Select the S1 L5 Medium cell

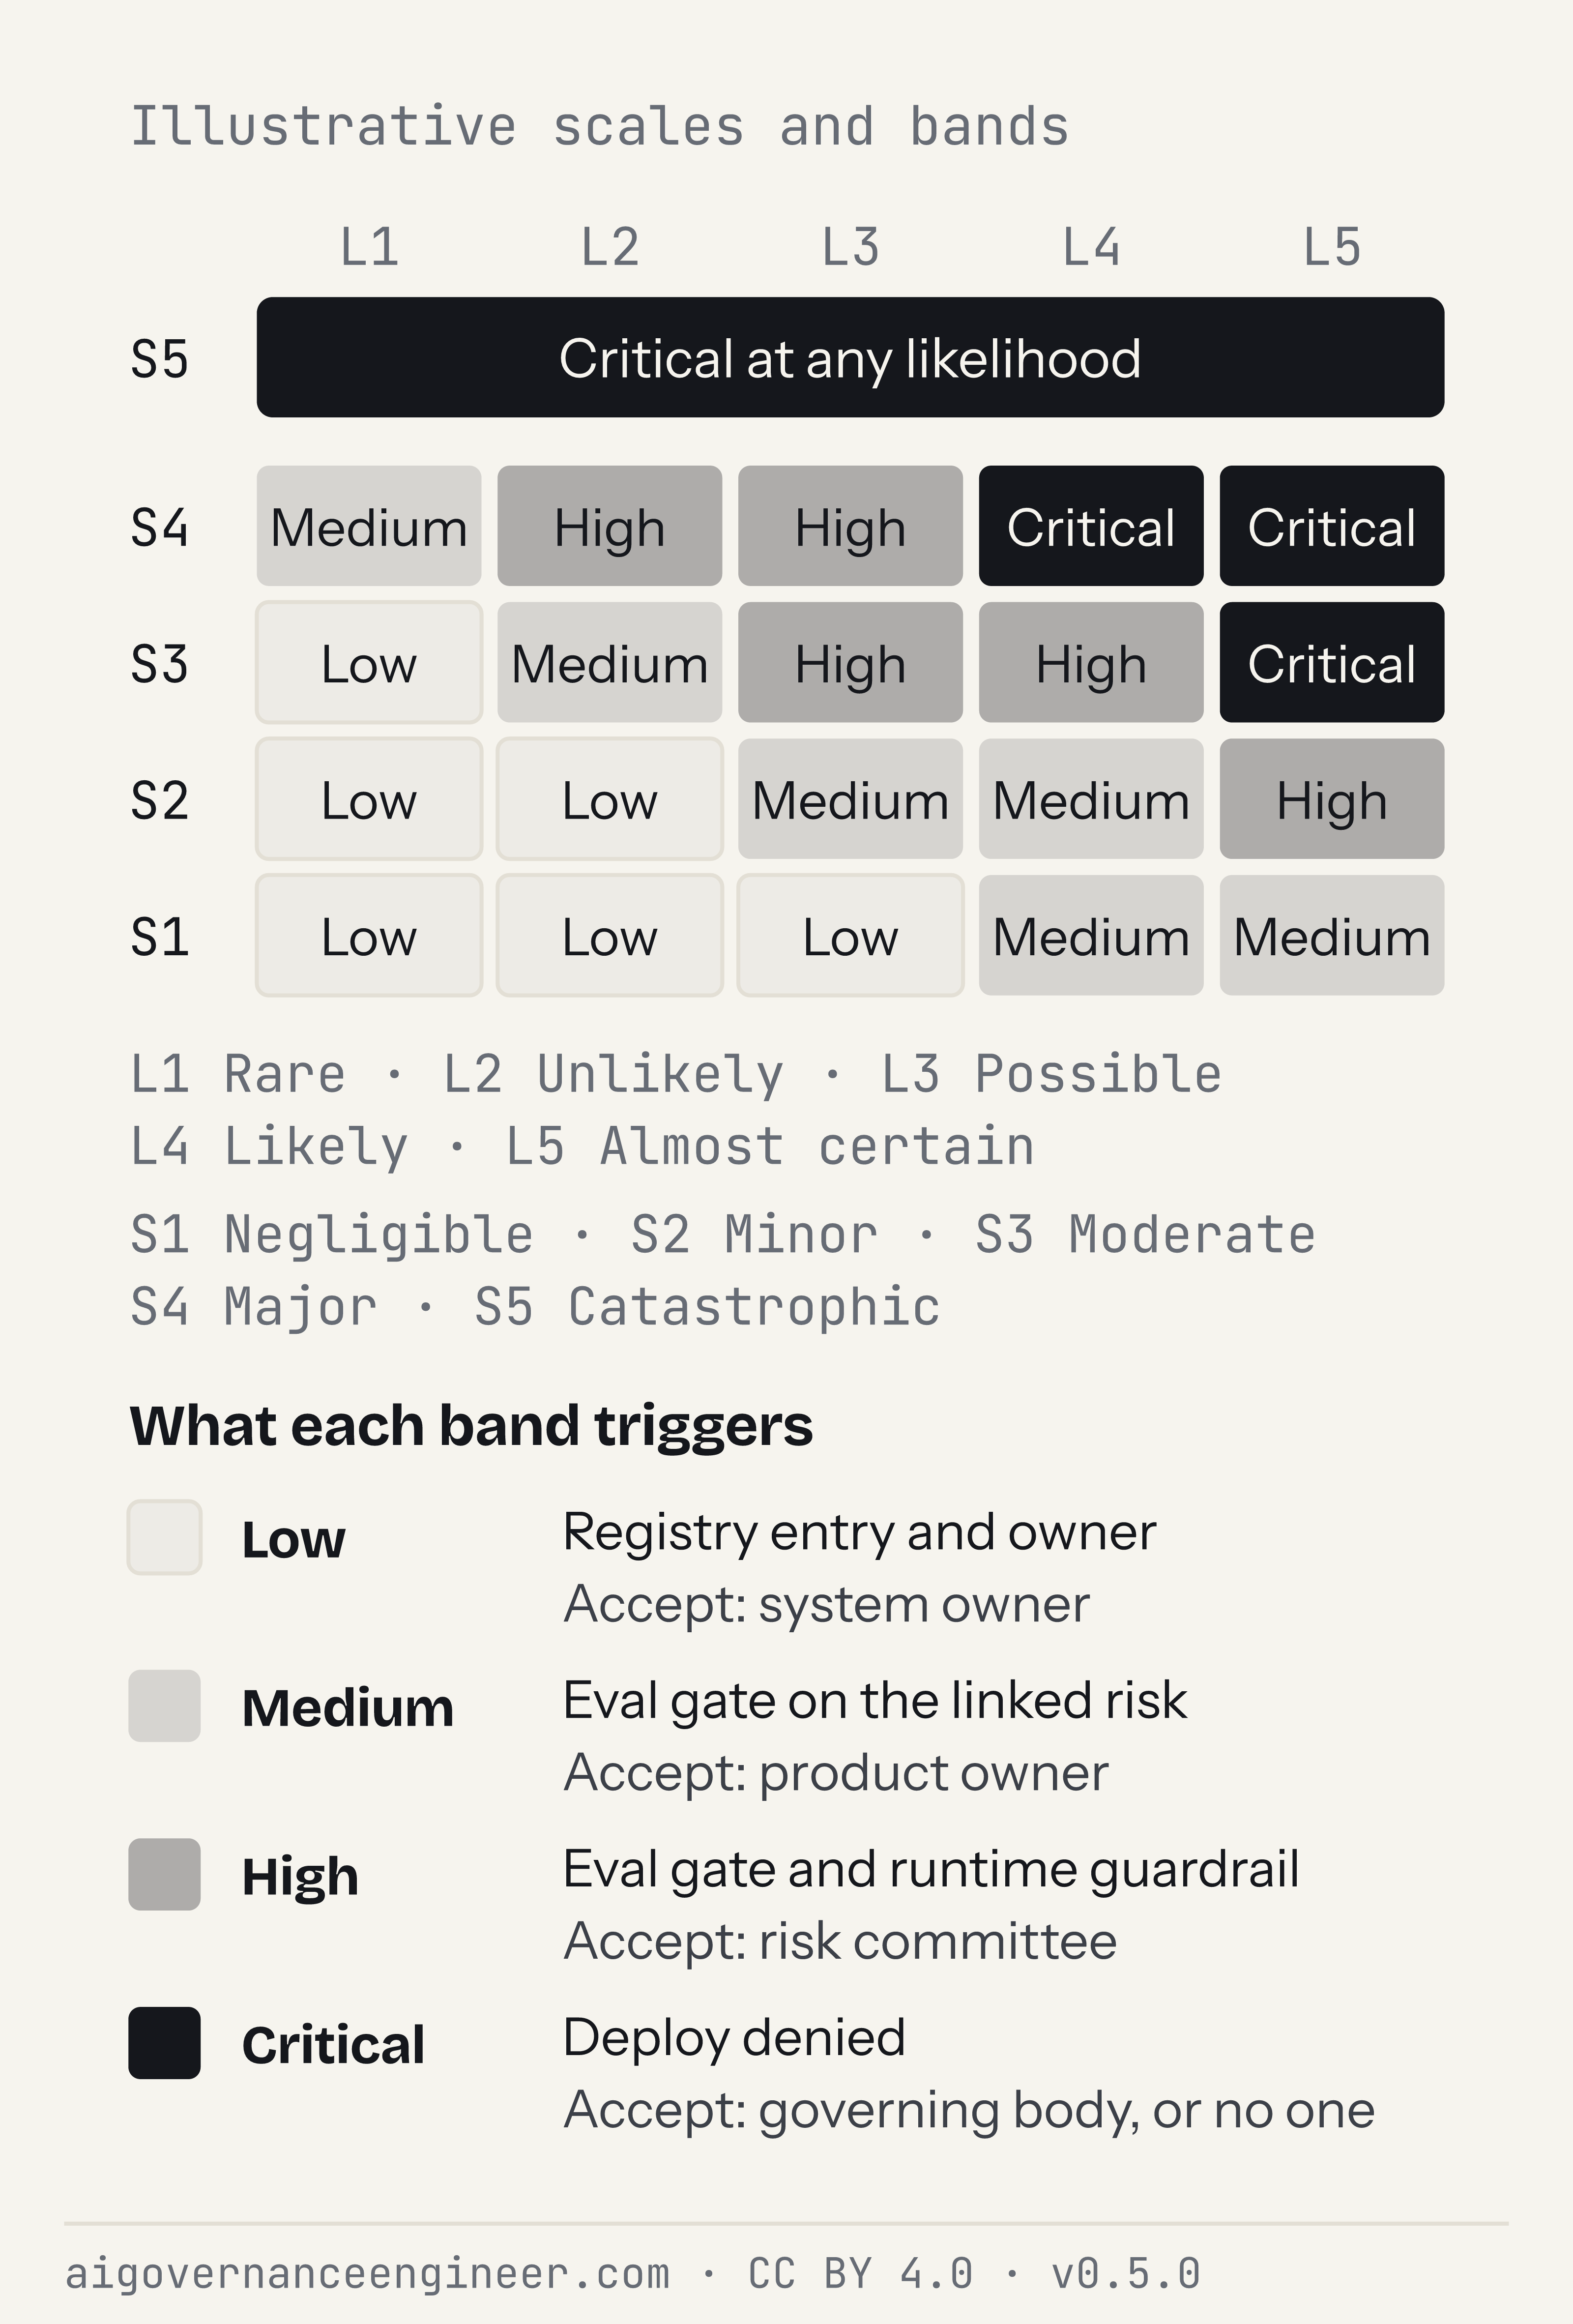[1332, 935]
